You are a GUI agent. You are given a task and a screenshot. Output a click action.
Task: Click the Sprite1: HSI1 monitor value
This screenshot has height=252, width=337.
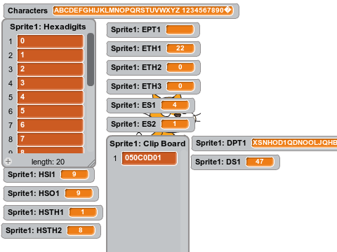pyautogui.click(x=74, y=174)
